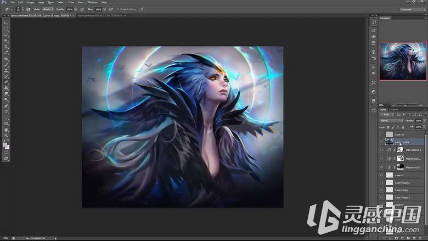Select the Clone Stamp tool
The width and height of the screenshot is (428, 241).
[x=6, y=70]
